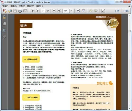The width and height of the screenshot is (132, 111).
Task: Click the page number field showing 5
Action: tap(43, 11)
